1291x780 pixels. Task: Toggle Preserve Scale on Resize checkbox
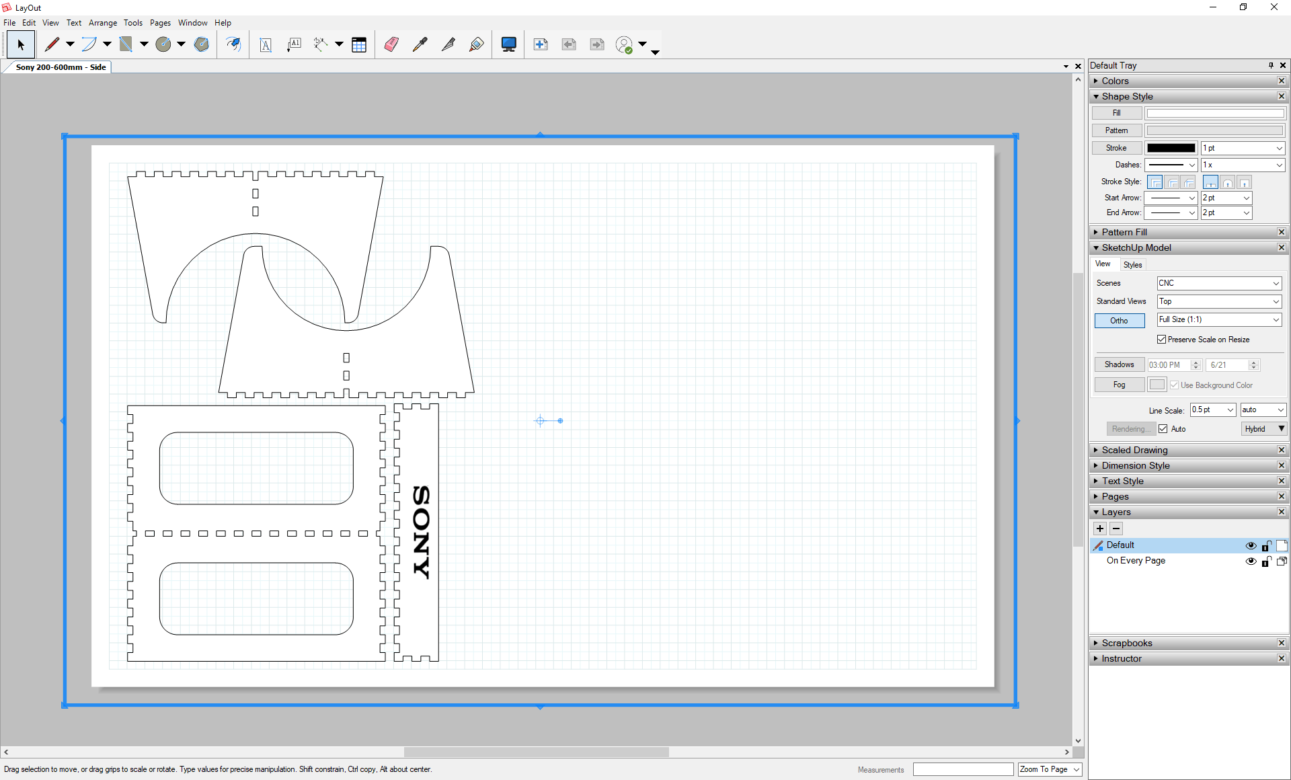[x=1161, y=340]
